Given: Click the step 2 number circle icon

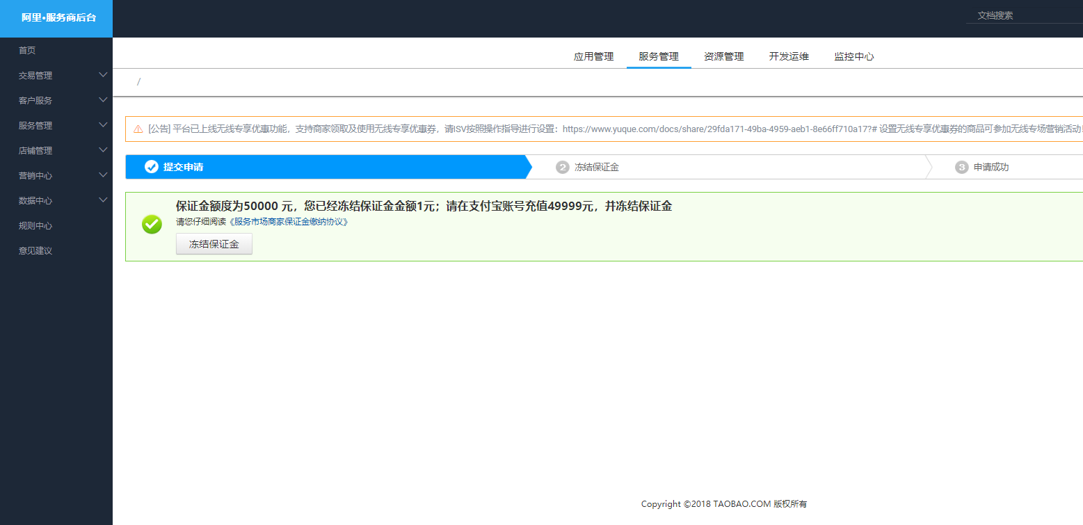Looking at the screenshot, I should point(562,167).
